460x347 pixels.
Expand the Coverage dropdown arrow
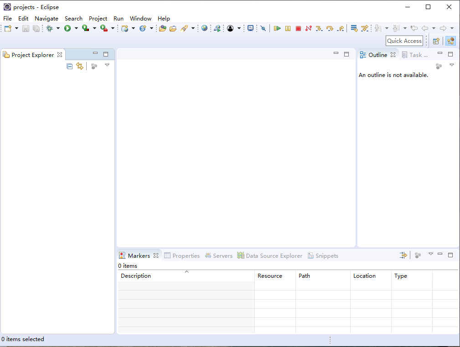pyautogui.click(x=94, y=28)
